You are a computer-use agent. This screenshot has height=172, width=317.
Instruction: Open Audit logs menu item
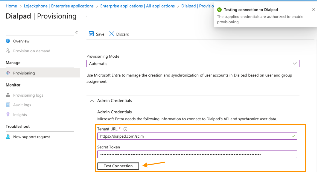[x=22, y=105]
